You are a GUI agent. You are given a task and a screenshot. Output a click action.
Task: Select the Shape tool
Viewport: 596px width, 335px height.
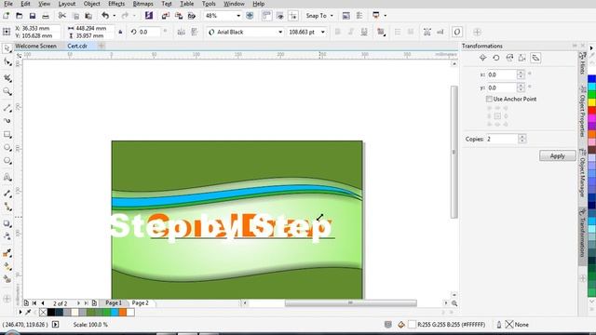(7, 62)
